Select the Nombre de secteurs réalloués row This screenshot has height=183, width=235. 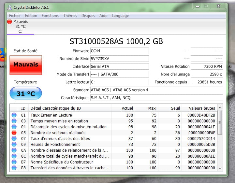114,133
